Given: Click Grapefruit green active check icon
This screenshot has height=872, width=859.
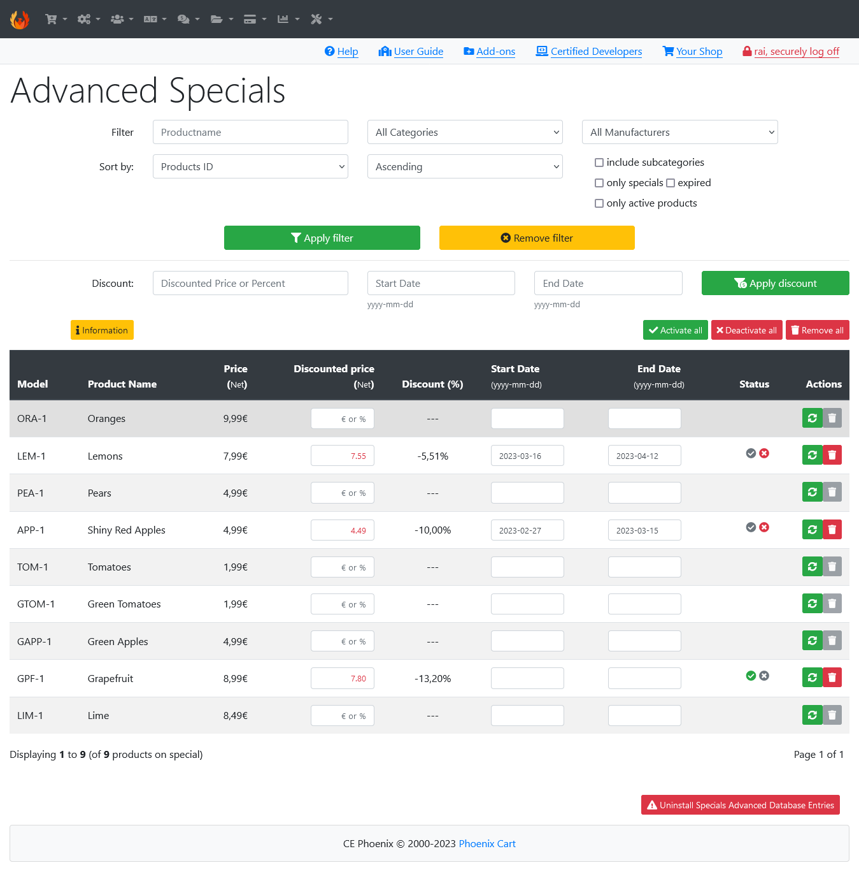Looking at the screenshot, I should [751, 676].
